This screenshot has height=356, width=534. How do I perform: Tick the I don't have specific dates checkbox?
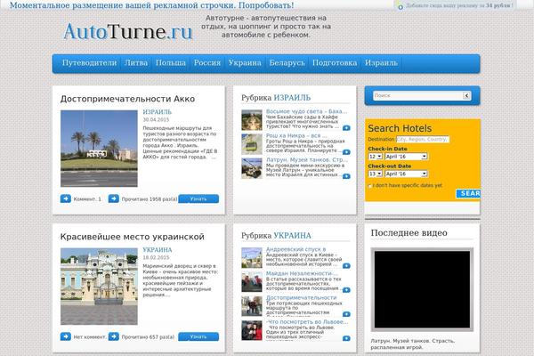pos(370,186)
